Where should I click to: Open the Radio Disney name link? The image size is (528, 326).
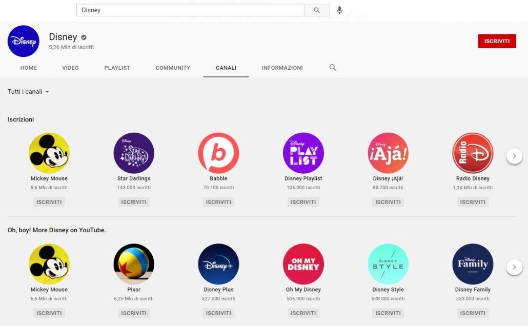pyautogui.click(x=473, y=178)
